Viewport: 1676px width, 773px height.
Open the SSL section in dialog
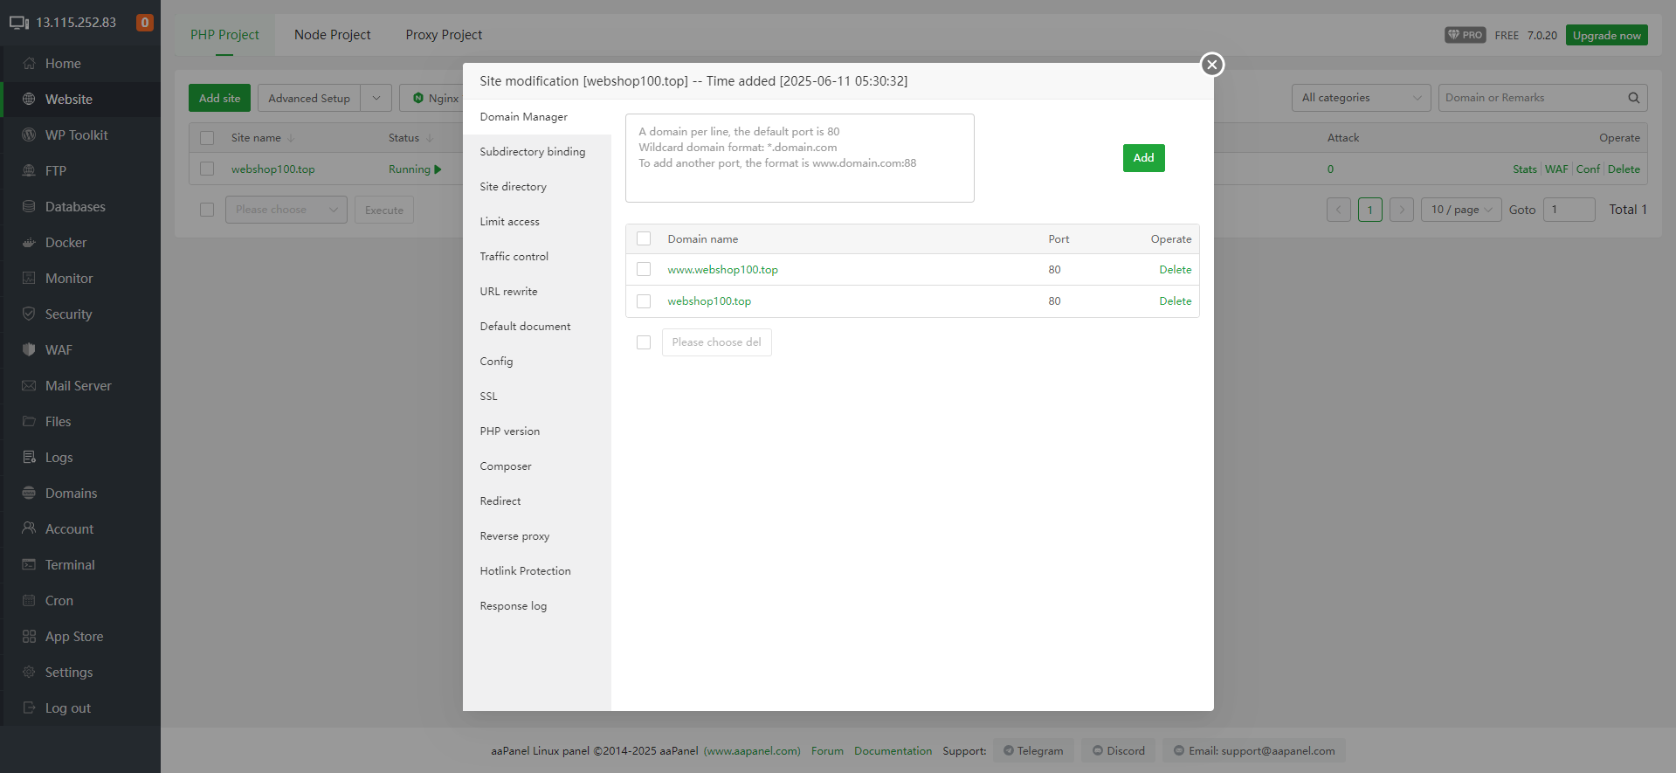point(537,397)
